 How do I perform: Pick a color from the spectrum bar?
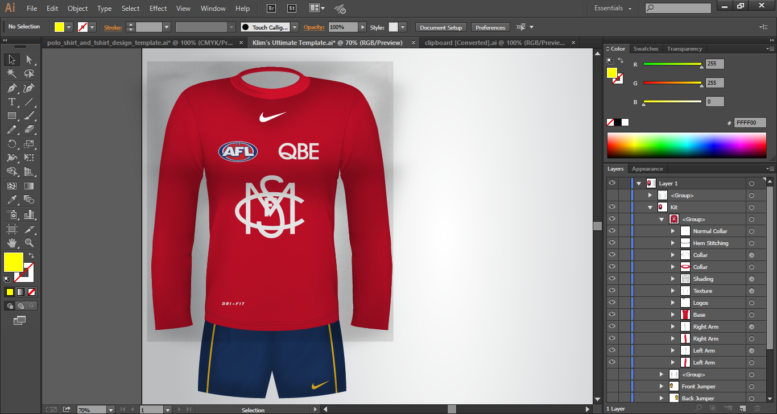(x=687, y=145)
